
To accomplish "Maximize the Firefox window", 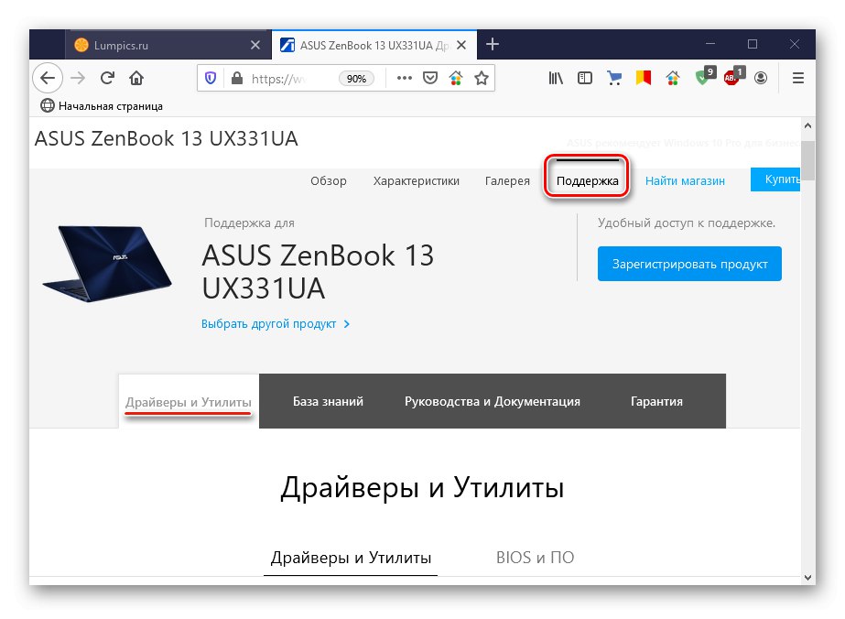I will click(x=753, y=44).
